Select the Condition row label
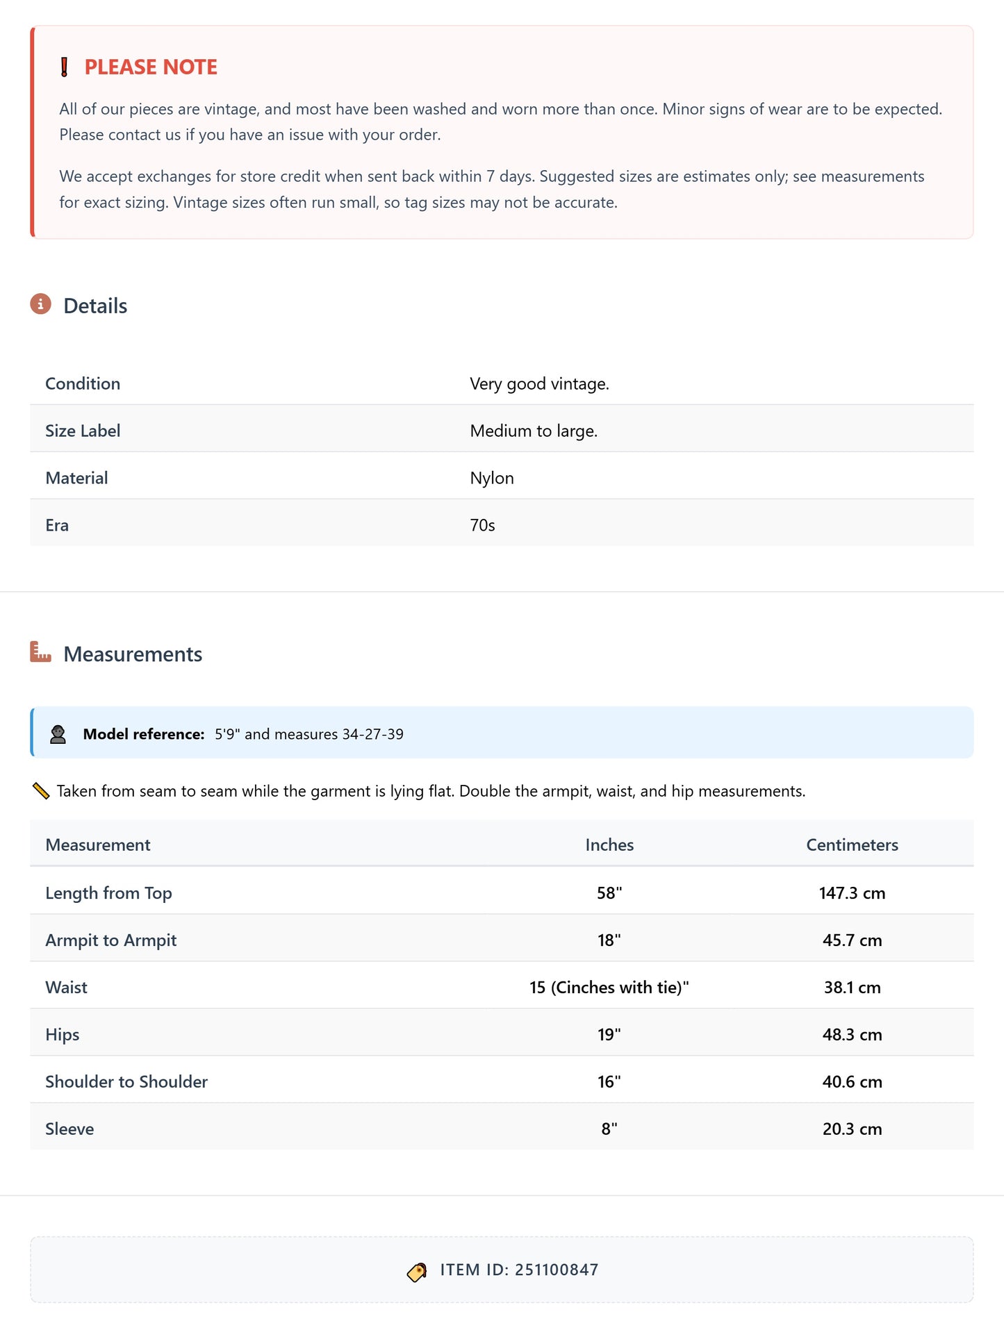 point(83,383)
